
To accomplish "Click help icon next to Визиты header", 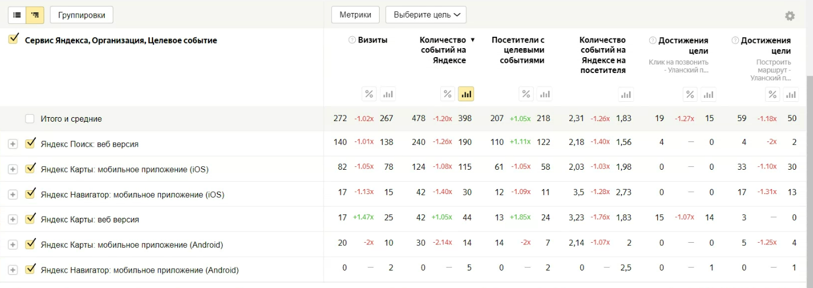I will point(352,40).
